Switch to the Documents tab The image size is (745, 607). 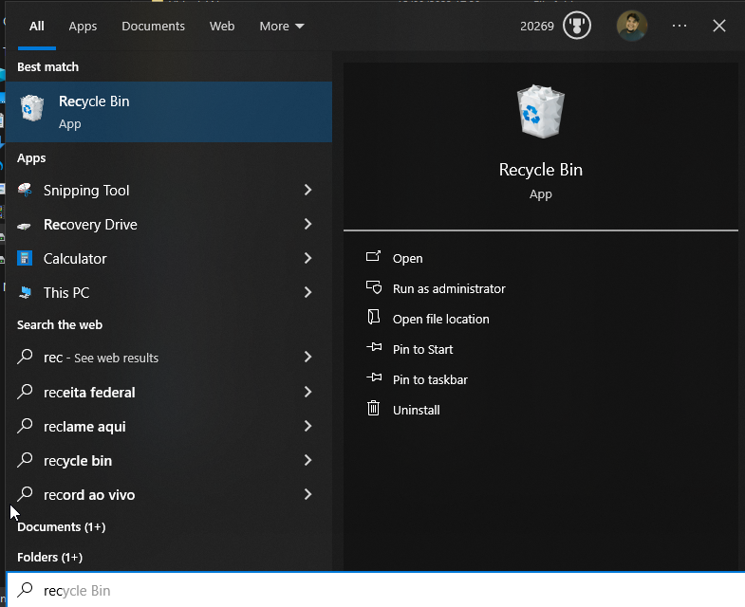(153, 27)
